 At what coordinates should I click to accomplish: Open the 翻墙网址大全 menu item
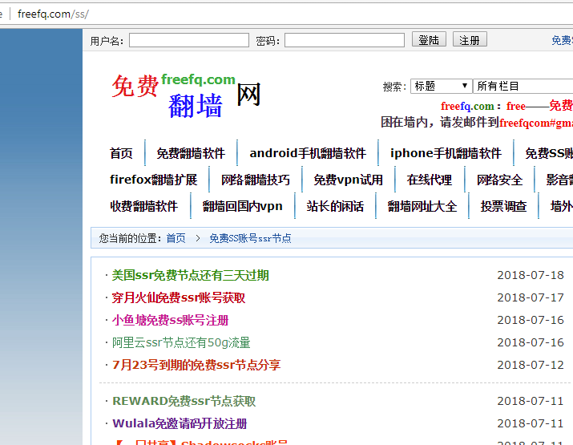(x=422, y=206)
